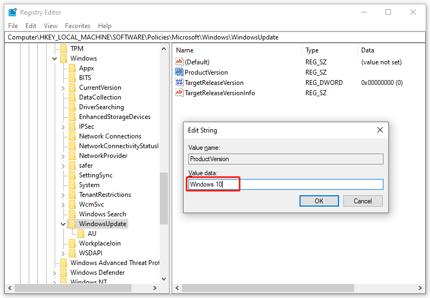Open the Edit menu

tap(31, 26)
